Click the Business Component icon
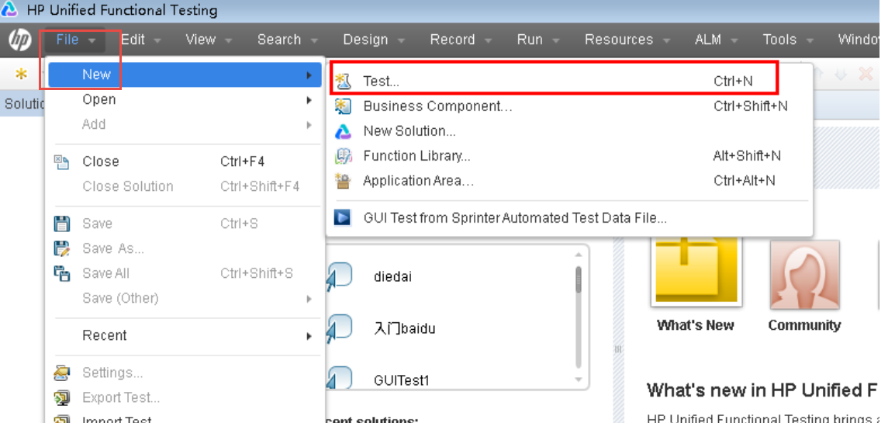Screen dimensions: 895x423 [343, 106]
